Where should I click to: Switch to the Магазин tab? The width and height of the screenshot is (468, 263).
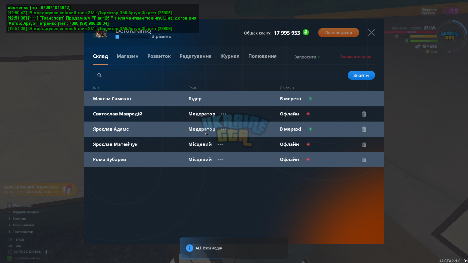click(128, 56)
